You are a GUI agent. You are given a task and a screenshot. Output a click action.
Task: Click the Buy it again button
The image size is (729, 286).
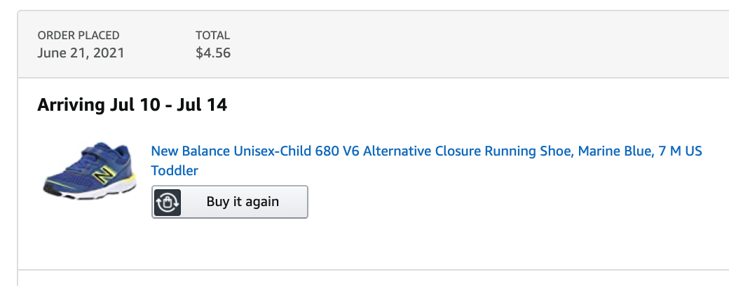[230, 202]
